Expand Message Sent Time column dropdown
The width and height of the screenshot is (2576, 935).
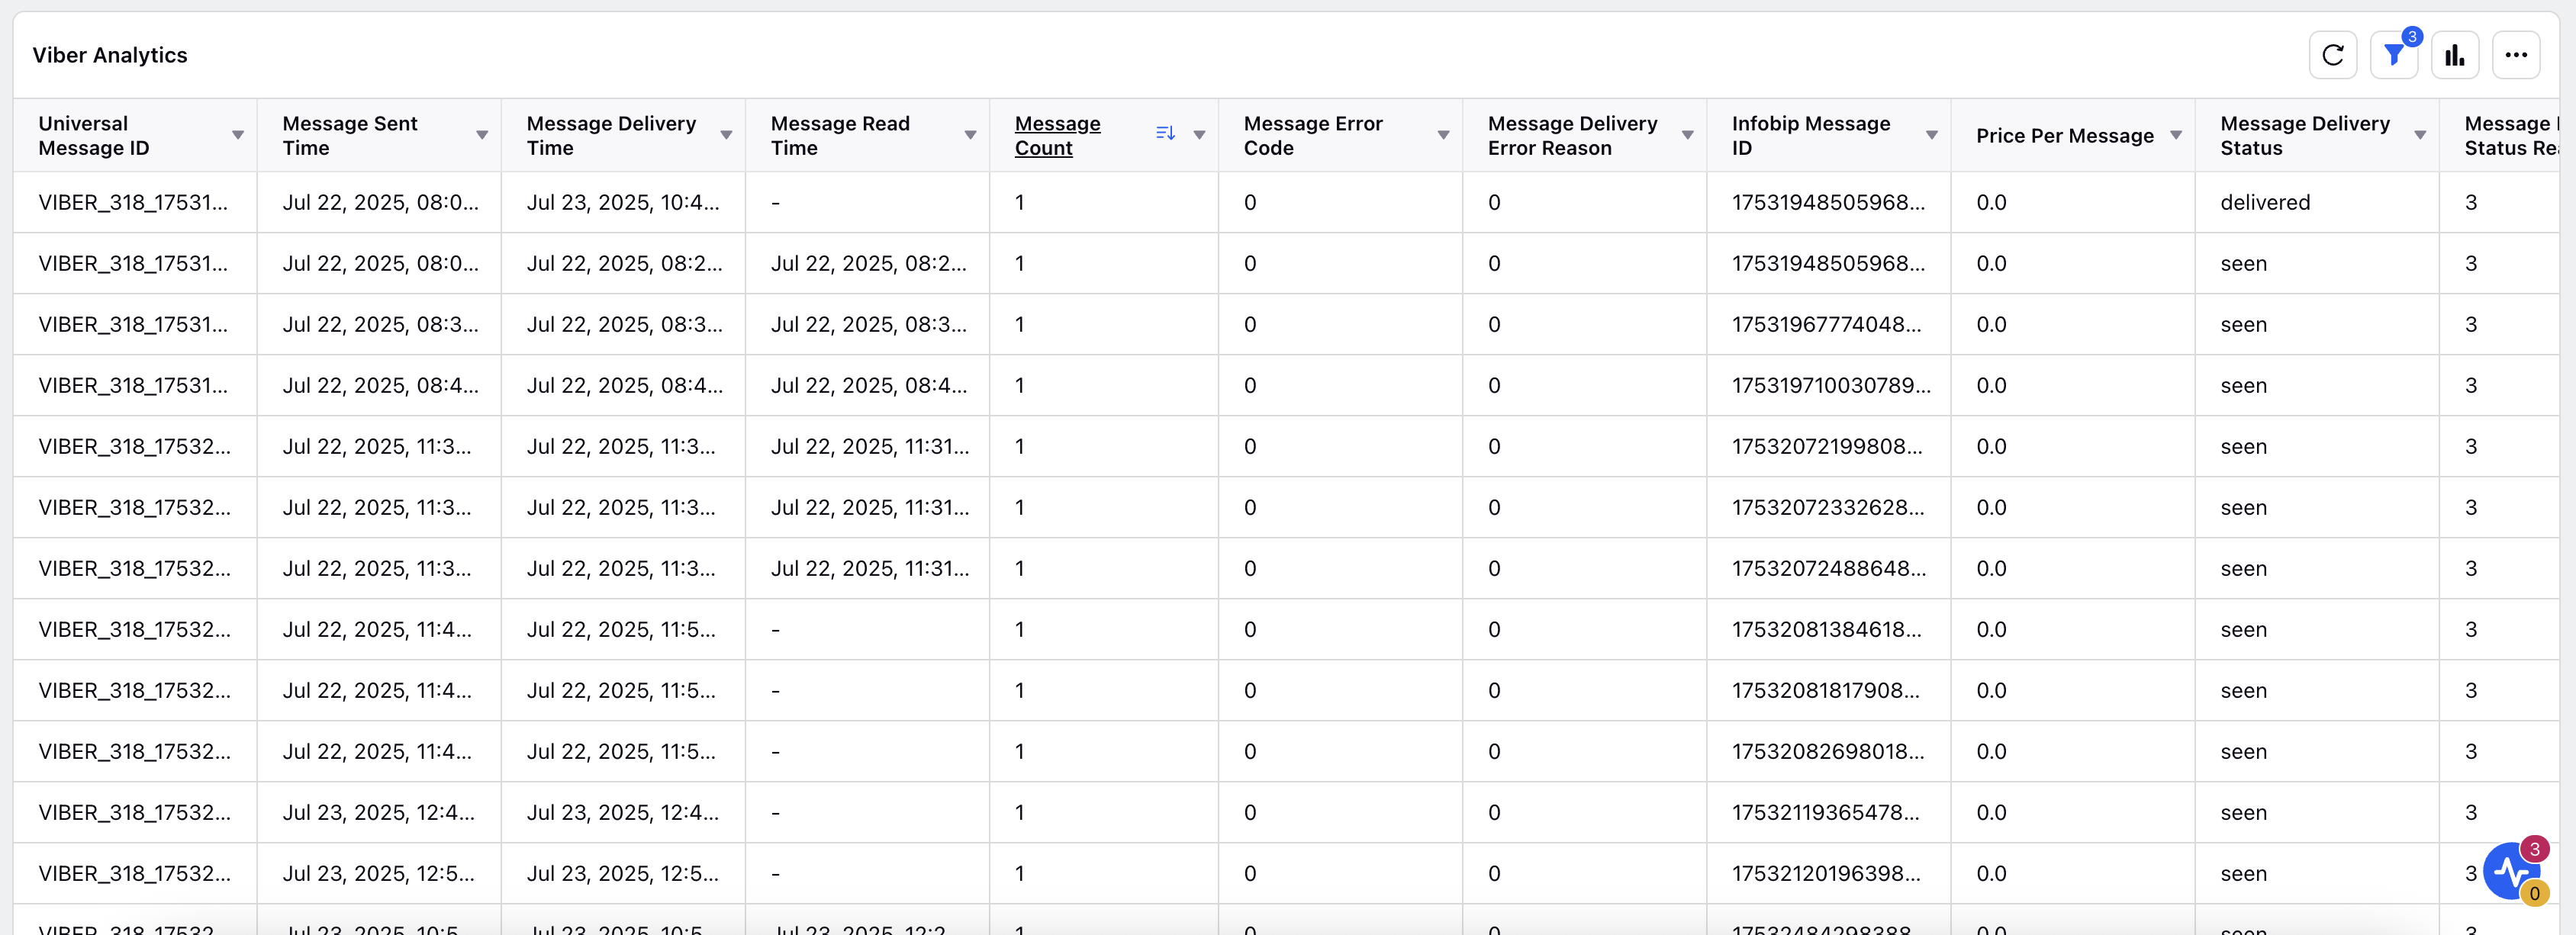pos(482,135)
